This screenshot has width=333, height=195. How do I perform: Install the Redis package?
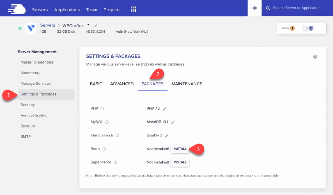(180, 149)
